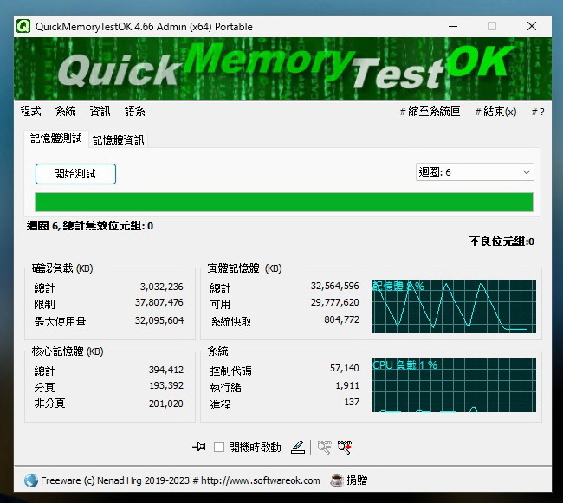The image size is (563, 503).
Task: Open the 系統 menu
Action: click(x=65, y=112)
